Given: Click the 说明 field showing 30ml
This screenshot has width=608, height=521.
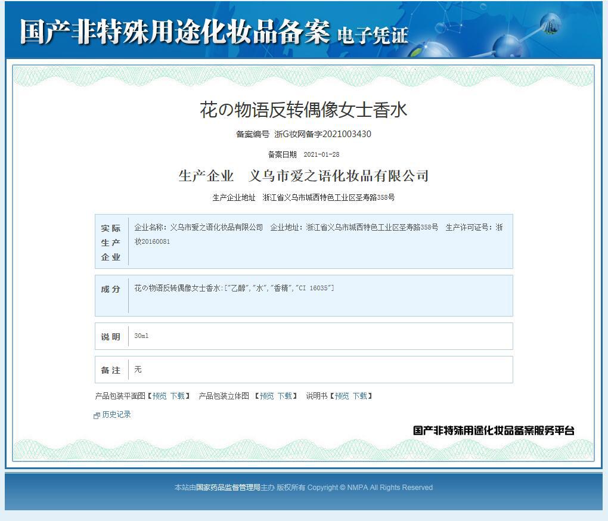Looking at the screenshot, I should point(303,336).
